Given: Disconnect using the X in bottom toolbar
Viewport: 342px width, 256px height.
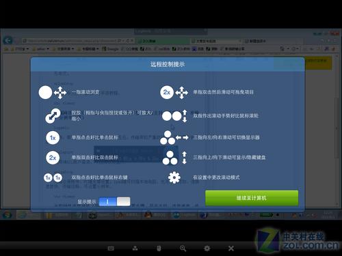Looking at the screenshot, I should (x=231, y=248).
